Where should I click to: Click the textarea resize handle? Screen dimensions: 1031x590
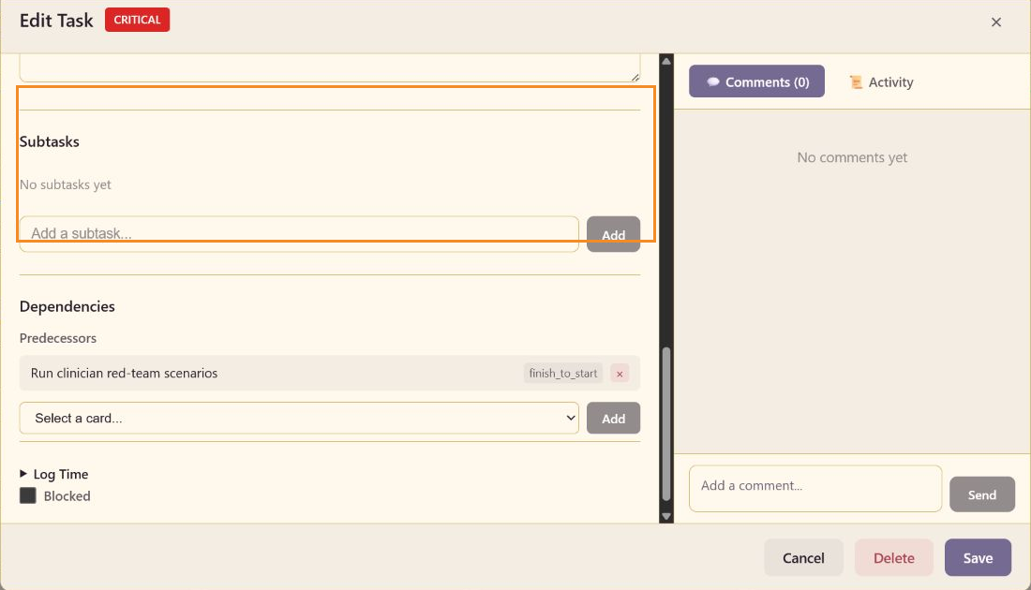point(635,77)
